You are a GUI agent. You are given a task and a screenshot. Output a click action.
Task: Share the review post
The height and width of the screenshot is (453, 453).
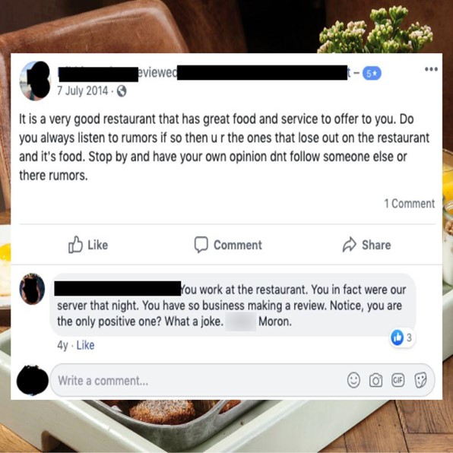click(367, 245)
